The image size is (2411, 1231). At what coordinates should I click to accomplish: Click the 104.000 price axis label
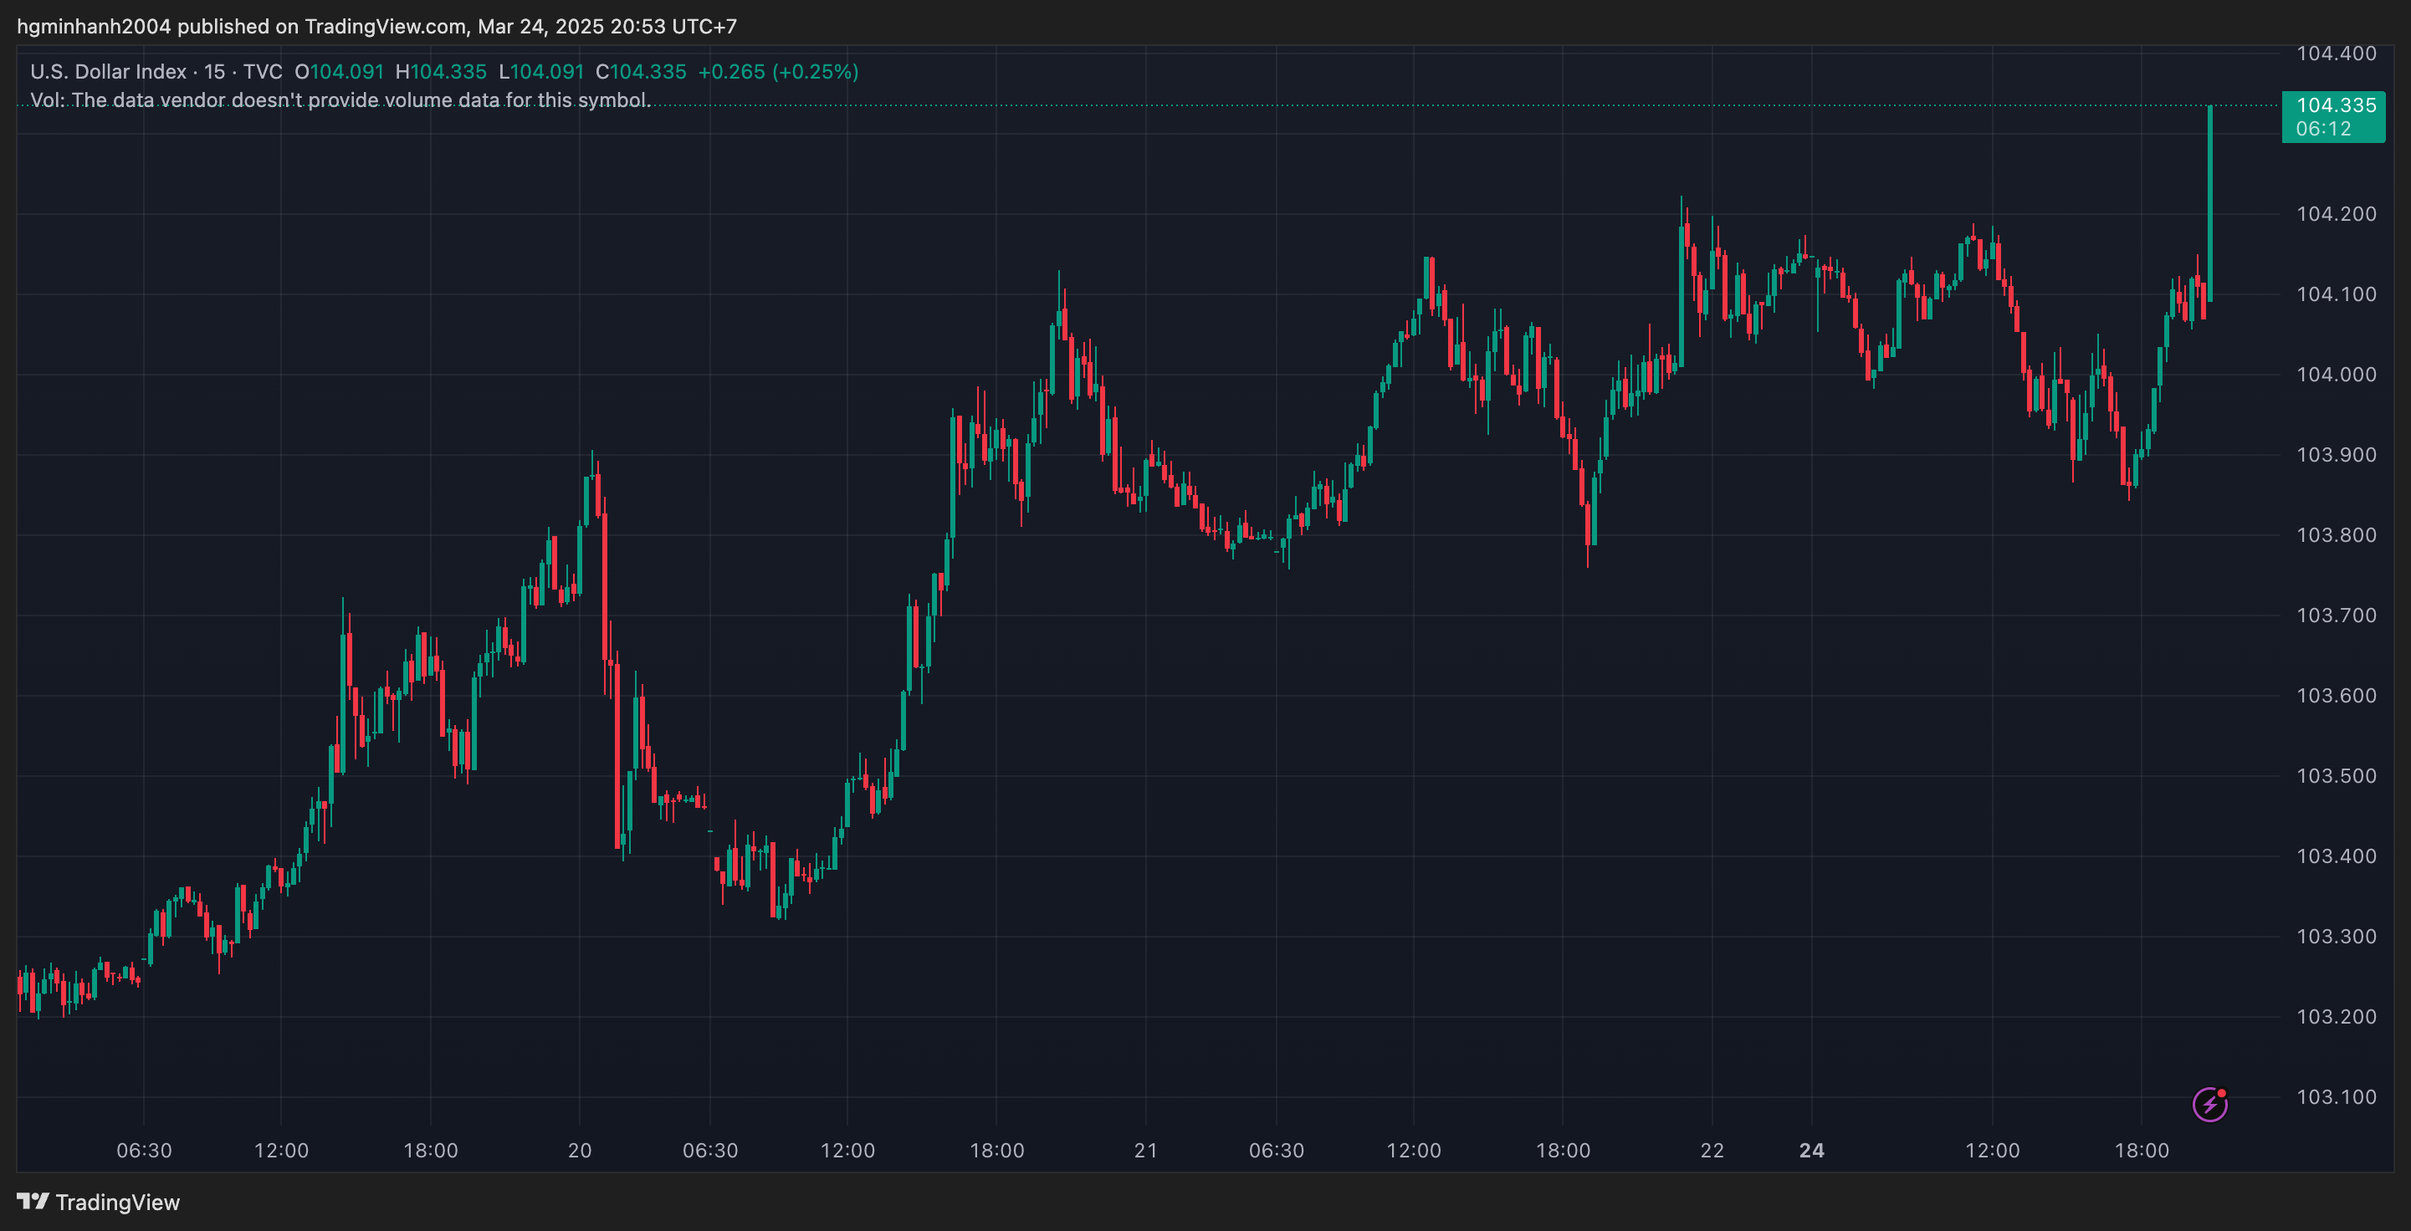click(2336, 375)
